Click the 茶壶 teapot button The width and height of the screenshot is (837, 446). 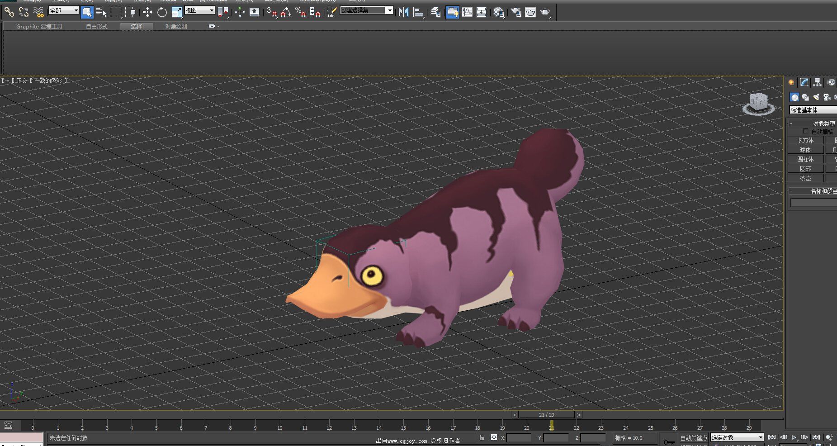(805, 178)
